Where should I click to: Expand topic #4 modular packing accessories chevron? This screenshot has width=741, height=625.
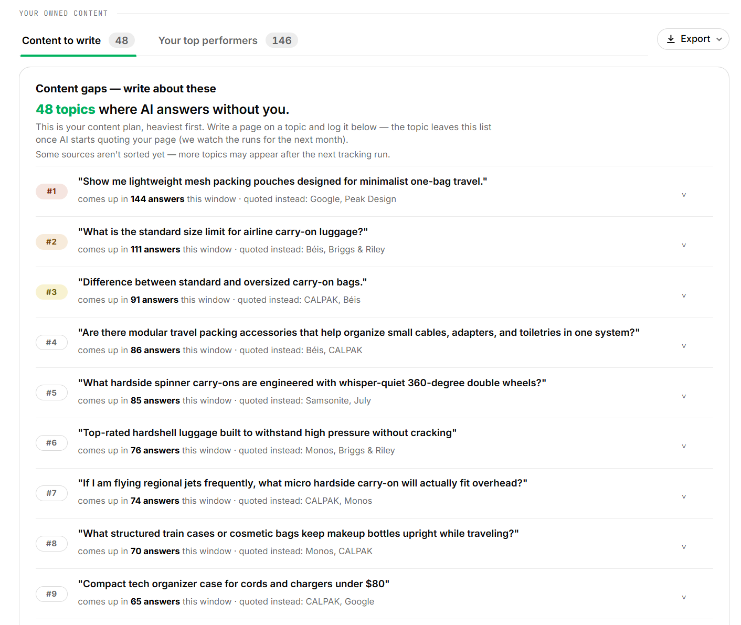pos(684,346)
